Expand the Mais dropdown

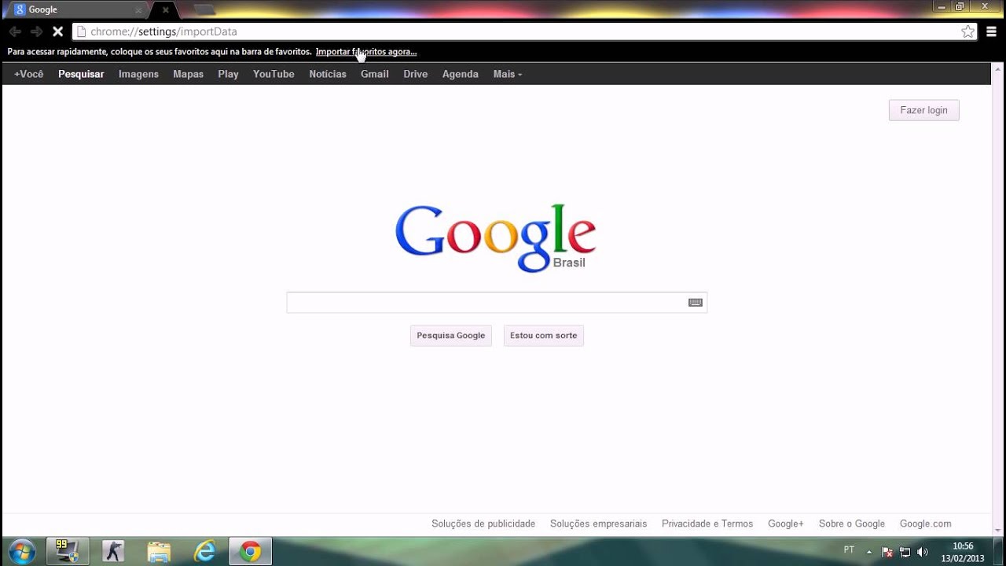[507, 74]
